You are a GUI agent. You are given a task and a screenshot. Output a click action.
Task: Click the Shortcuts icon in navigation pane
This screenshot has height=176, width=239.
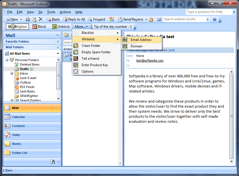(53, 162)
